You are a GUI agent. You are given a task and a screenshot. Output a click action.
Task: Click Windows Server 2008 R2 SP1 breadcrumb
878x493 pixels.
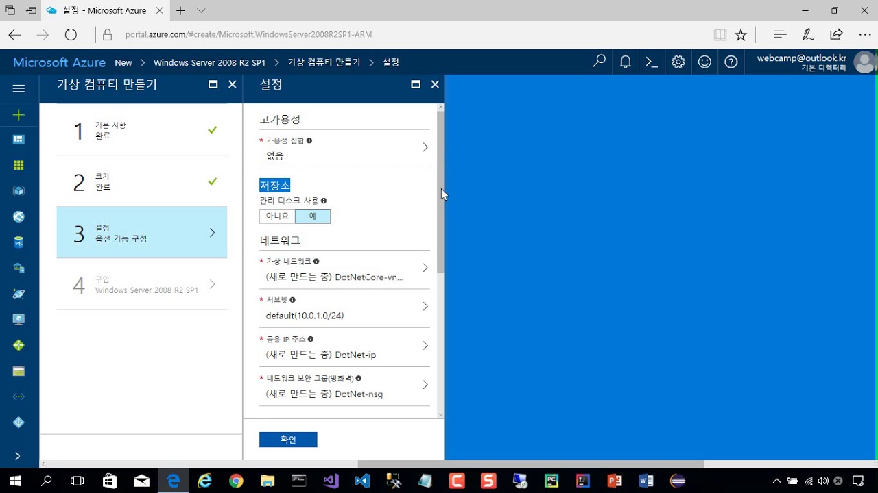pyautogui.click(x=209, y=62)
